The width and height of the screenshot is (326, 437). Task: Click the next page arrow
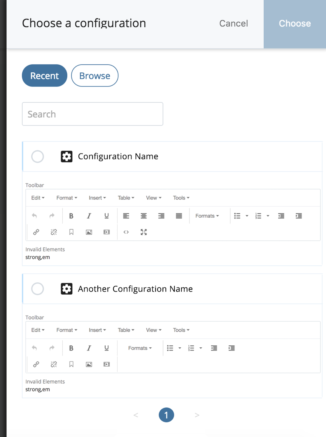(197, 415)
